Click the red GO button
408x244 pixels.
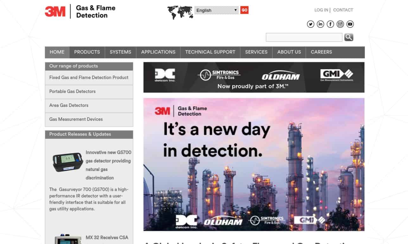(244, 10)
